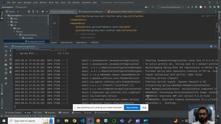Click Stop sharing button
221x124 pixels.
[132, 107]
